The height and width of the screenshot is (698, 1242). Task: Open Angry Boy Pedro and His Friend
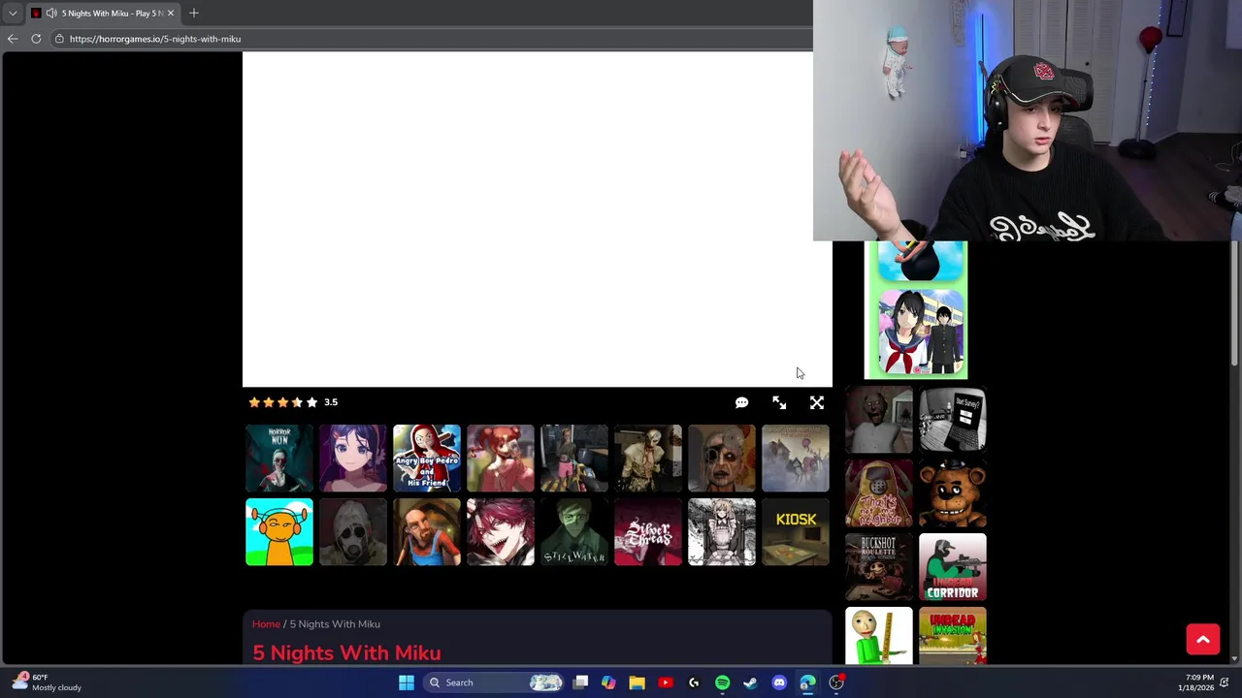tap(427, 459)
